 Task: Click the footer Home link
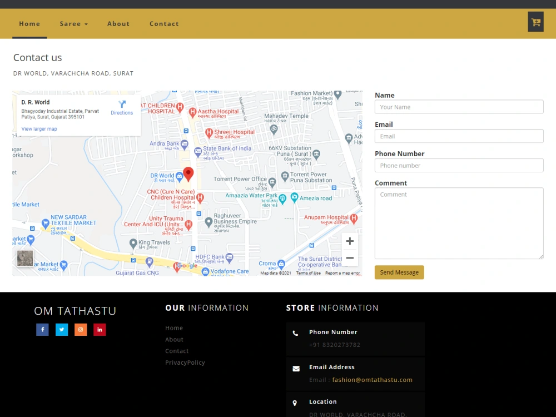pos(174,328)
